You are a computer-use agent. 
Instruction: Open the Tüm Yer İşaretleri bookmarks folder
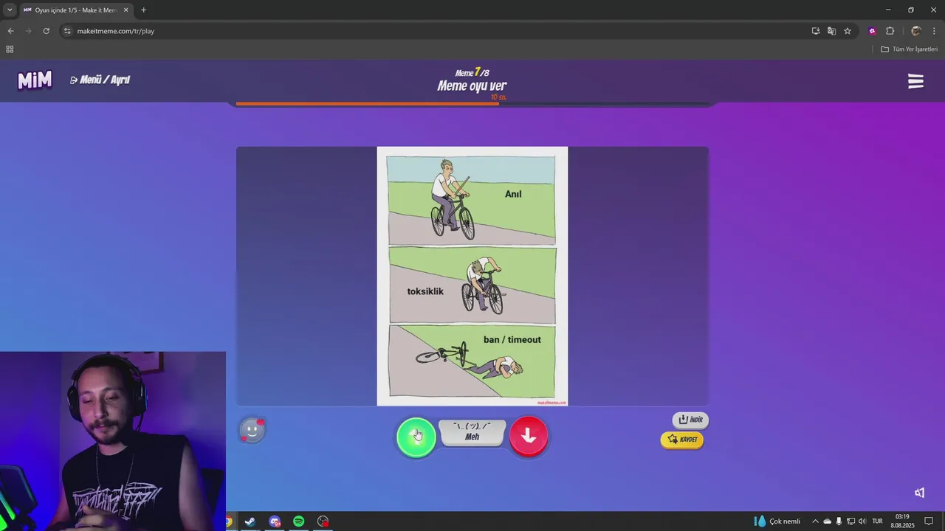(910, 49)
